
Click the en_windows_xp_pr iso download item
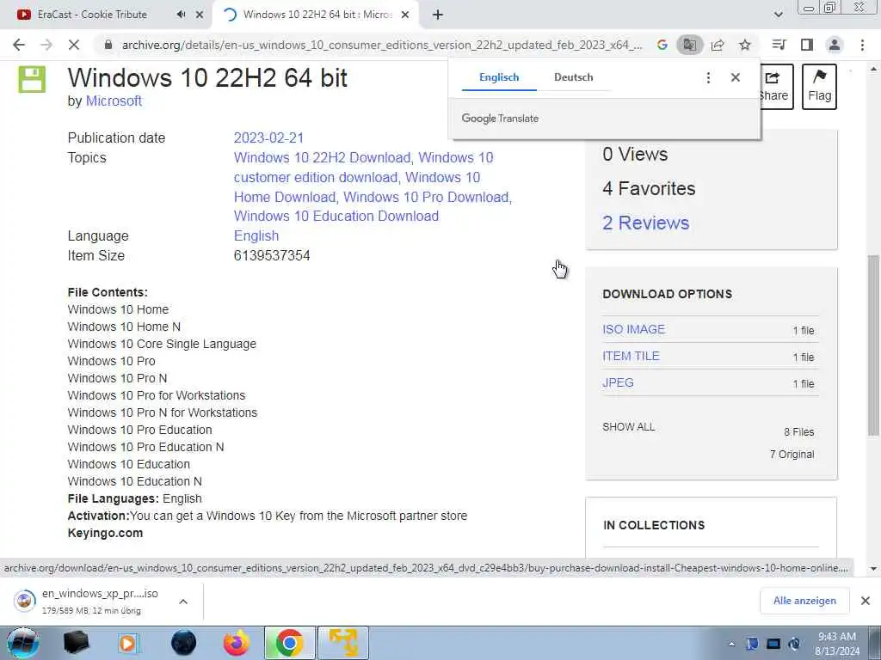91,601
